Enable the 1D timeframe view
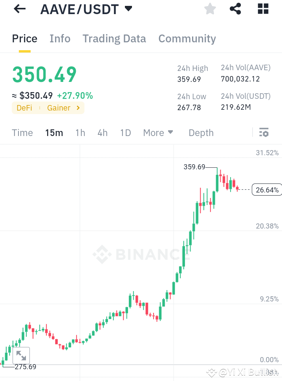This screenshot has width=282, height=381. 125,132
